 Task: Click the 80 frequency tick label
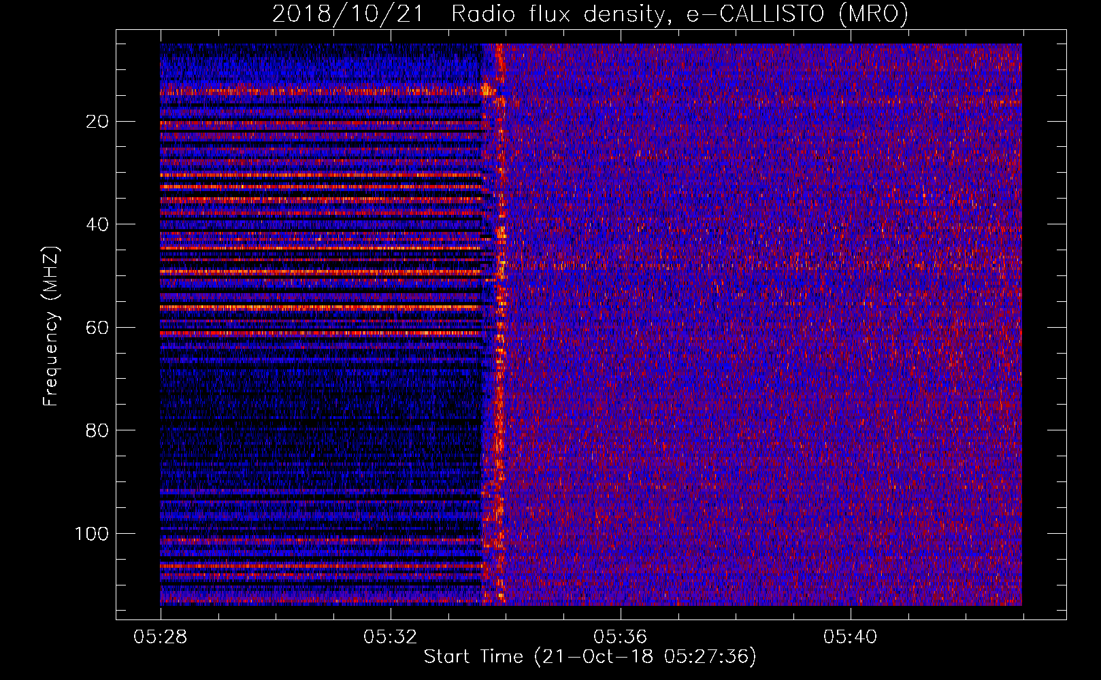point(97,430)
